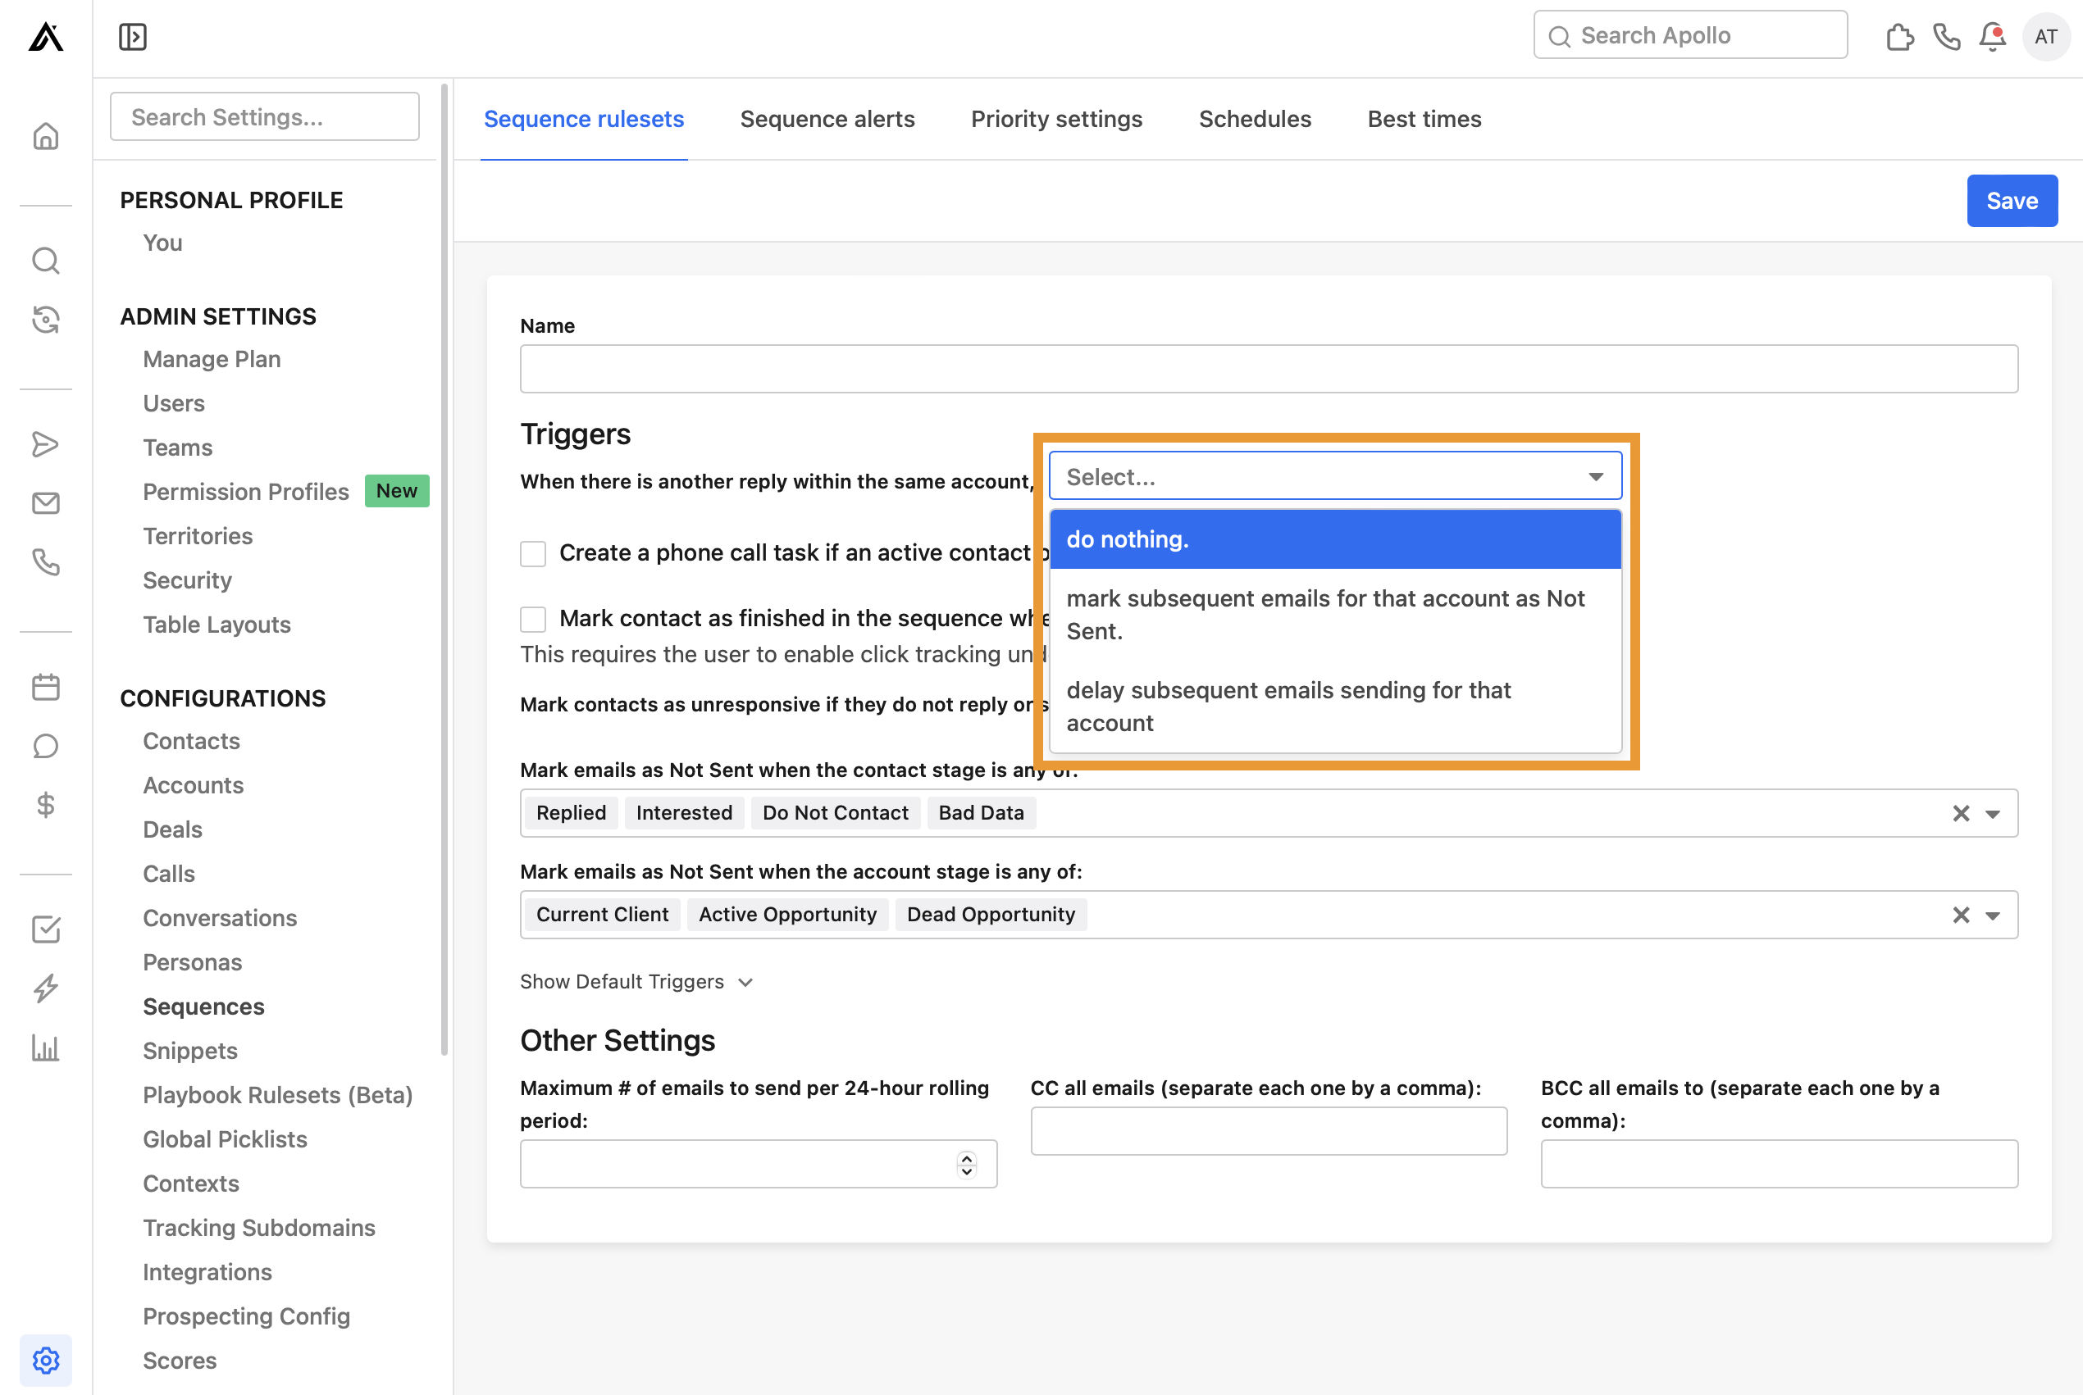Switch to the Sequence alerts tab
2083x1395 pixels.
point(826,118)
